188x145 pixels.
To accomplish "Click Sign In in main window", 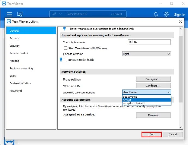I will coord(180,15).
